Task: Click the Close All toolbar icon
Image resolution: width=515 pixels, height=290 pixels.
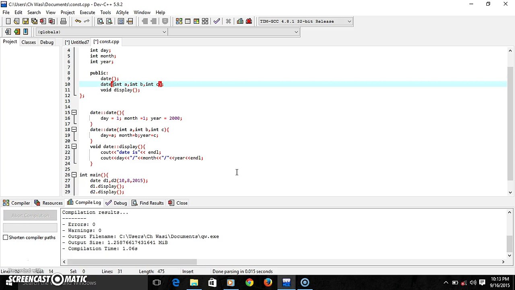Action: click(x=51, y=21)
